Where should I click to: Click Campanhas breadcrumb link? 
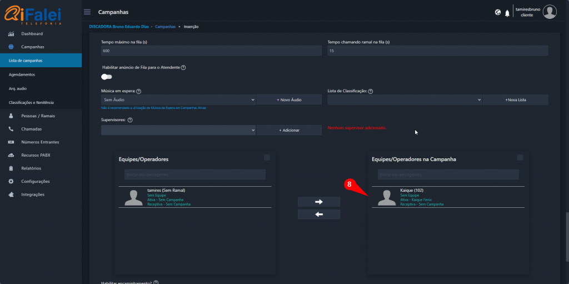point(165,27)
